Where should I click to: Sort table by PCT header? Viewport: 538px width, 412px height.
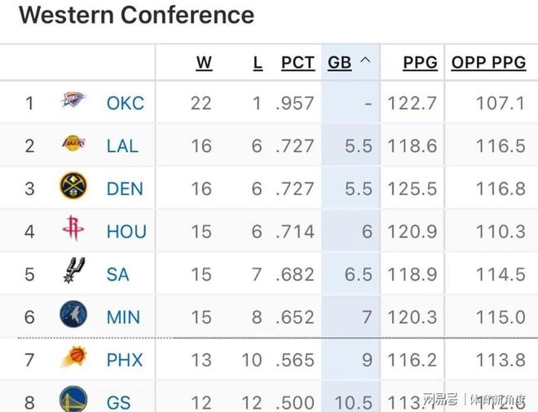click(298, 63)
